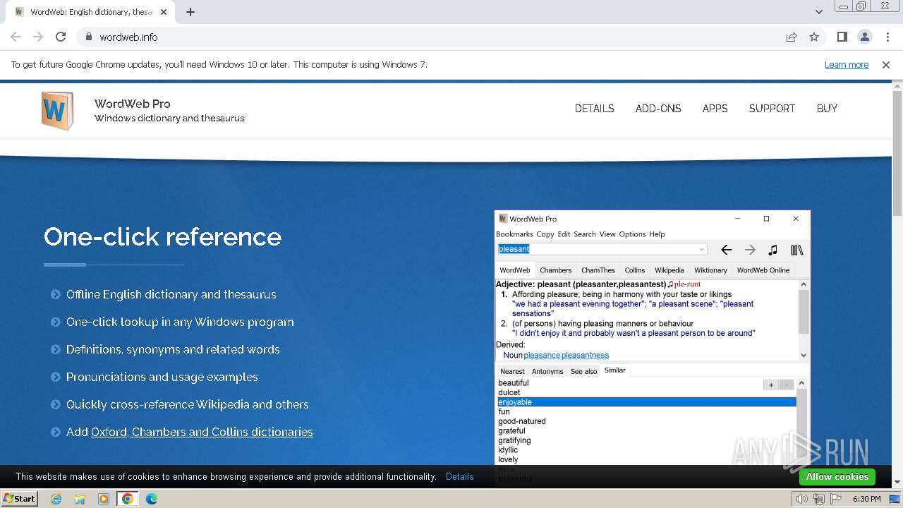Image resolution: width=903 pixels, height=508 pixels.
Task: Open network icon in system tray
Action: 819,499
